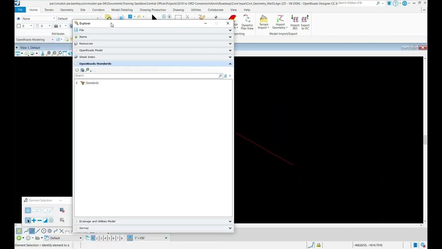Choose the Invert selection mode icon
The image size is (442, 249).
45,220
